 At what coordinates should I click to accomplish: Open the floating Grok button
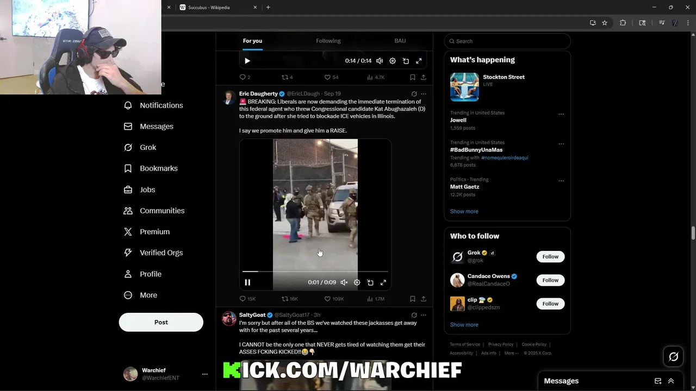click(x=674, y=357)
